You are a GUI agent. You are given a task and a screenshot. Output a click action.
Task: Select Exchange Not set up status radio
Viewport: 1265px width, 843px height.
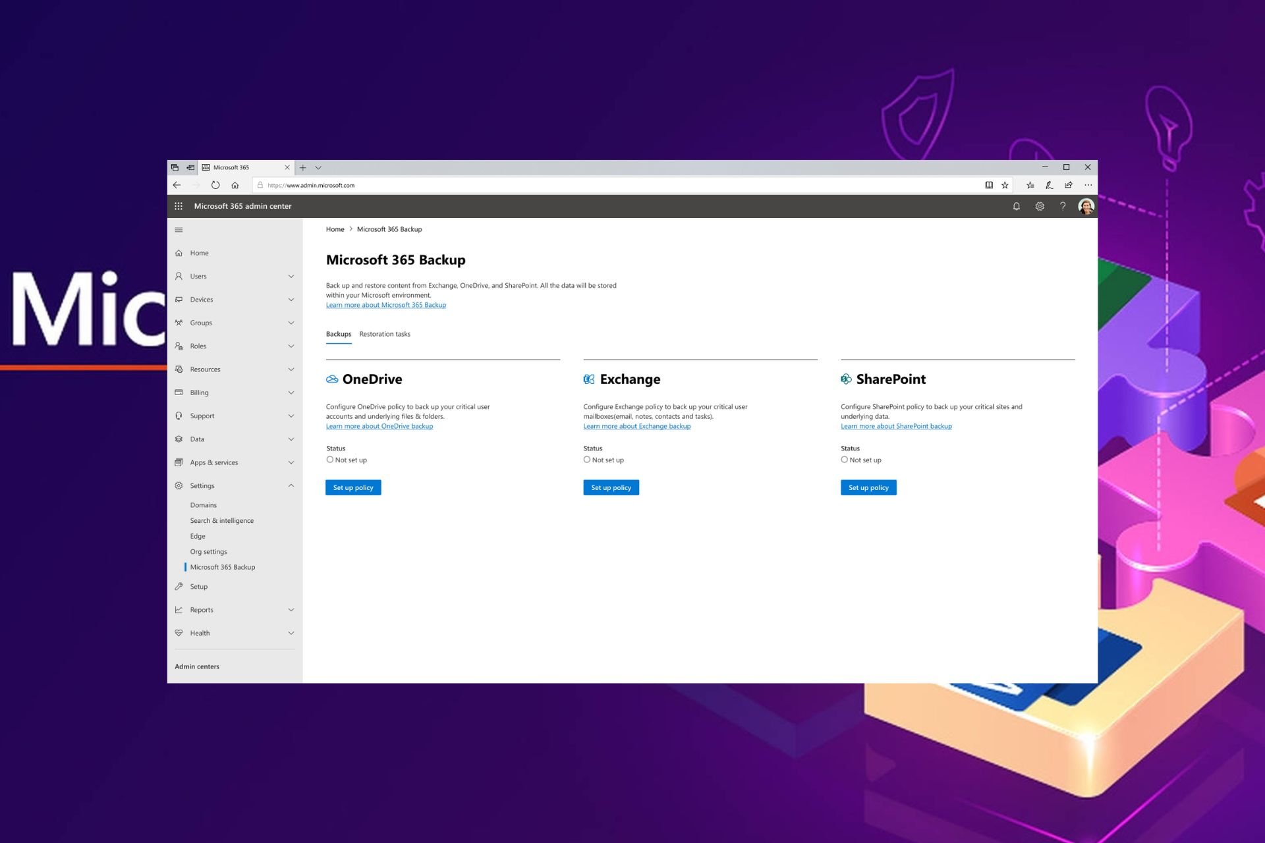(587, 460)
